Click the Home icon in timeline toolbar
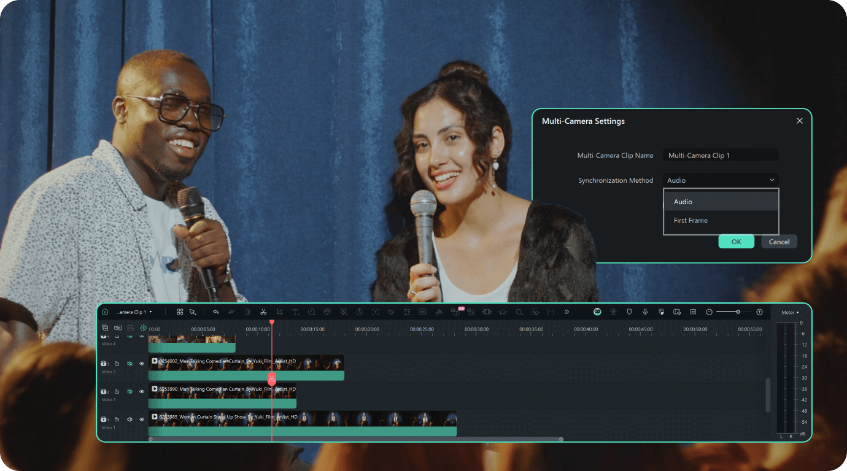Screen dimensions: 847x471 [105, 312]
